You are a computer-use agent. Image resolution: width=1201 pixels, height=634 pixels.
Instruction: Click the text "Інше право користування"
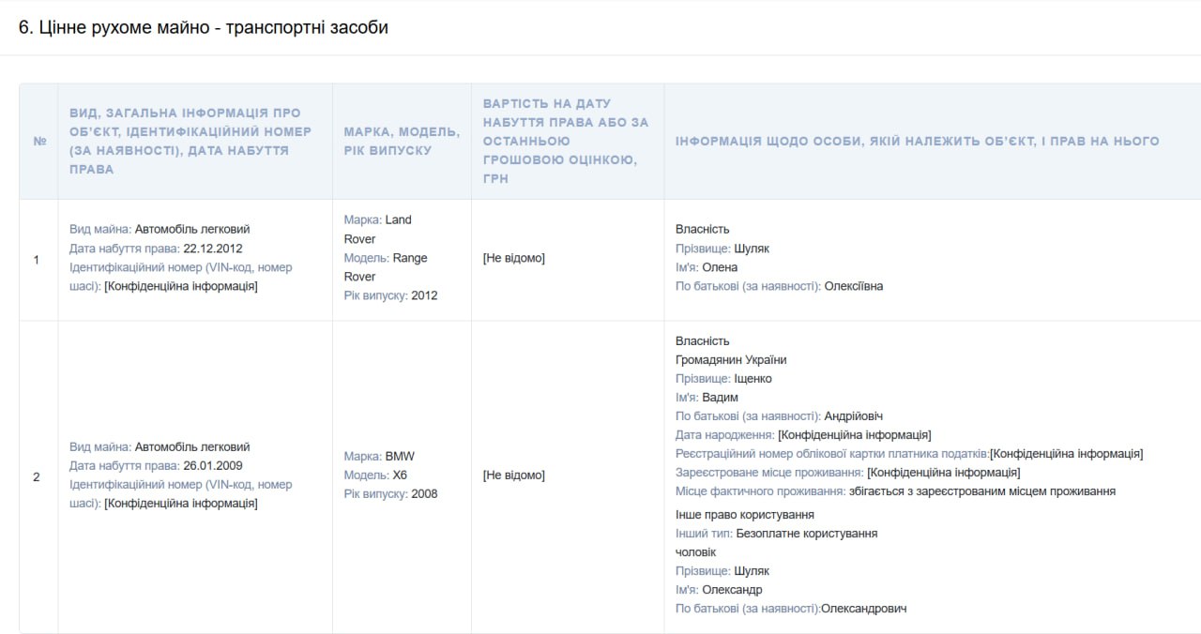click(745, 515)
